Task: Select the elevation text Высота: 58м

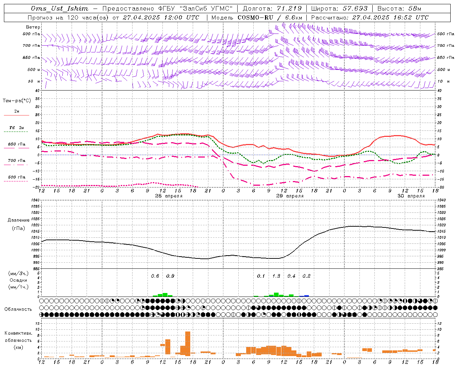Action: 399,9
